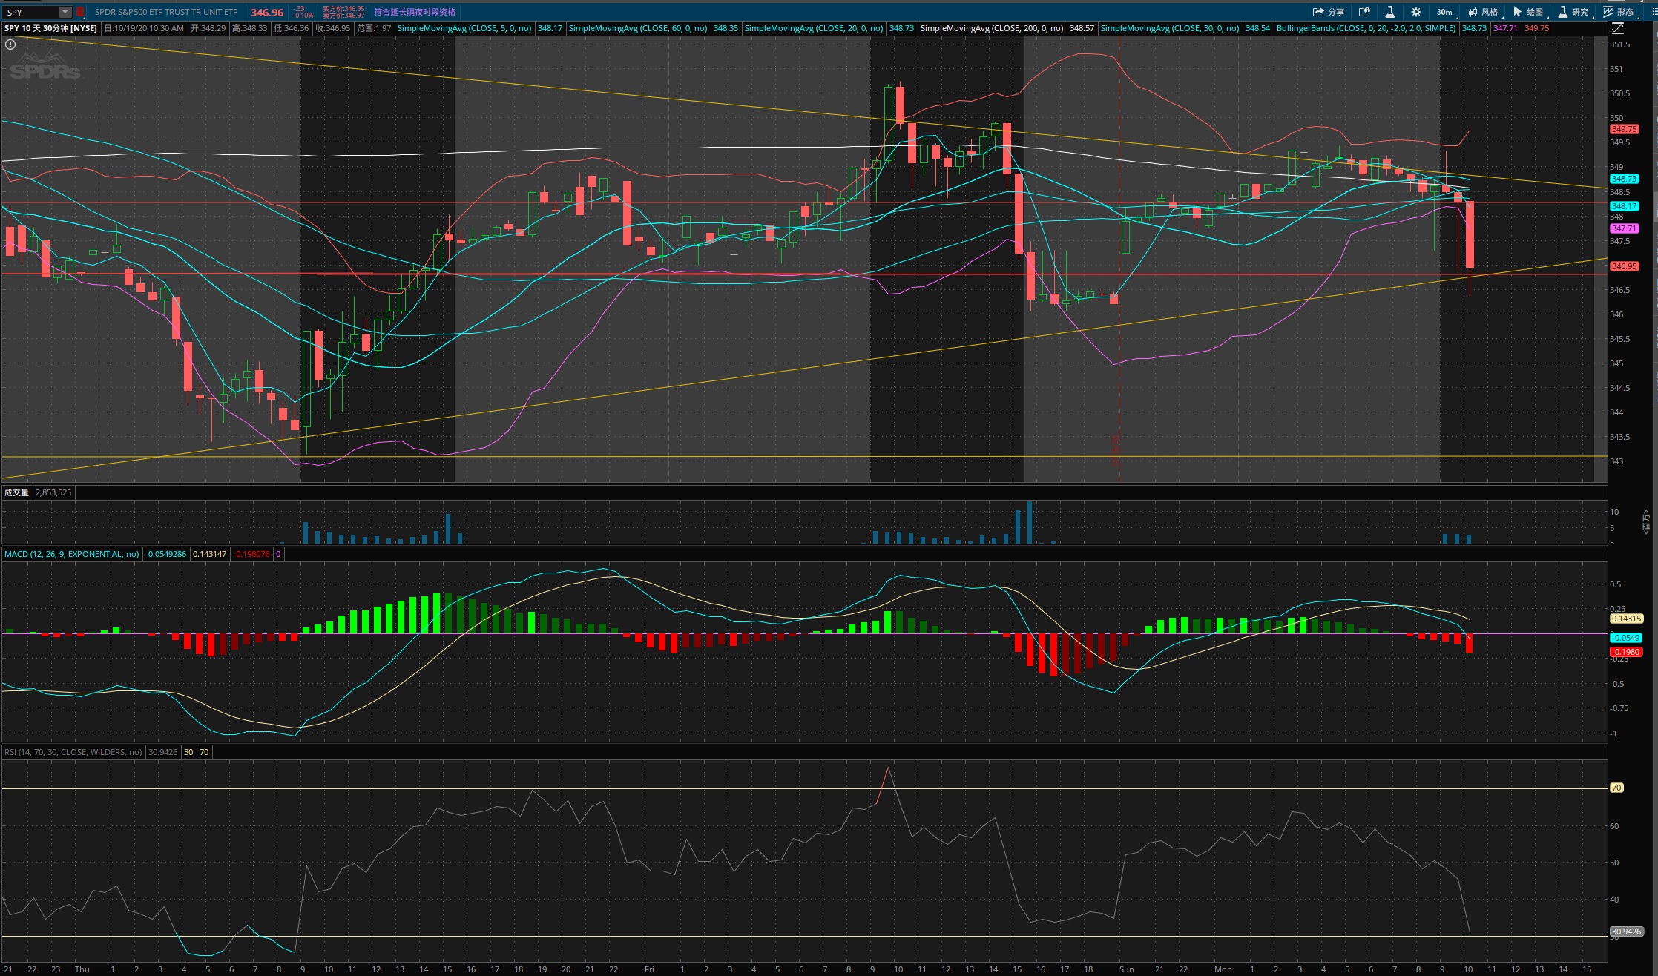The width and height of the screenshot is (1658, 976).
Task: Click the ask price 卖方价:346.97
Action: tap(343, 16)
